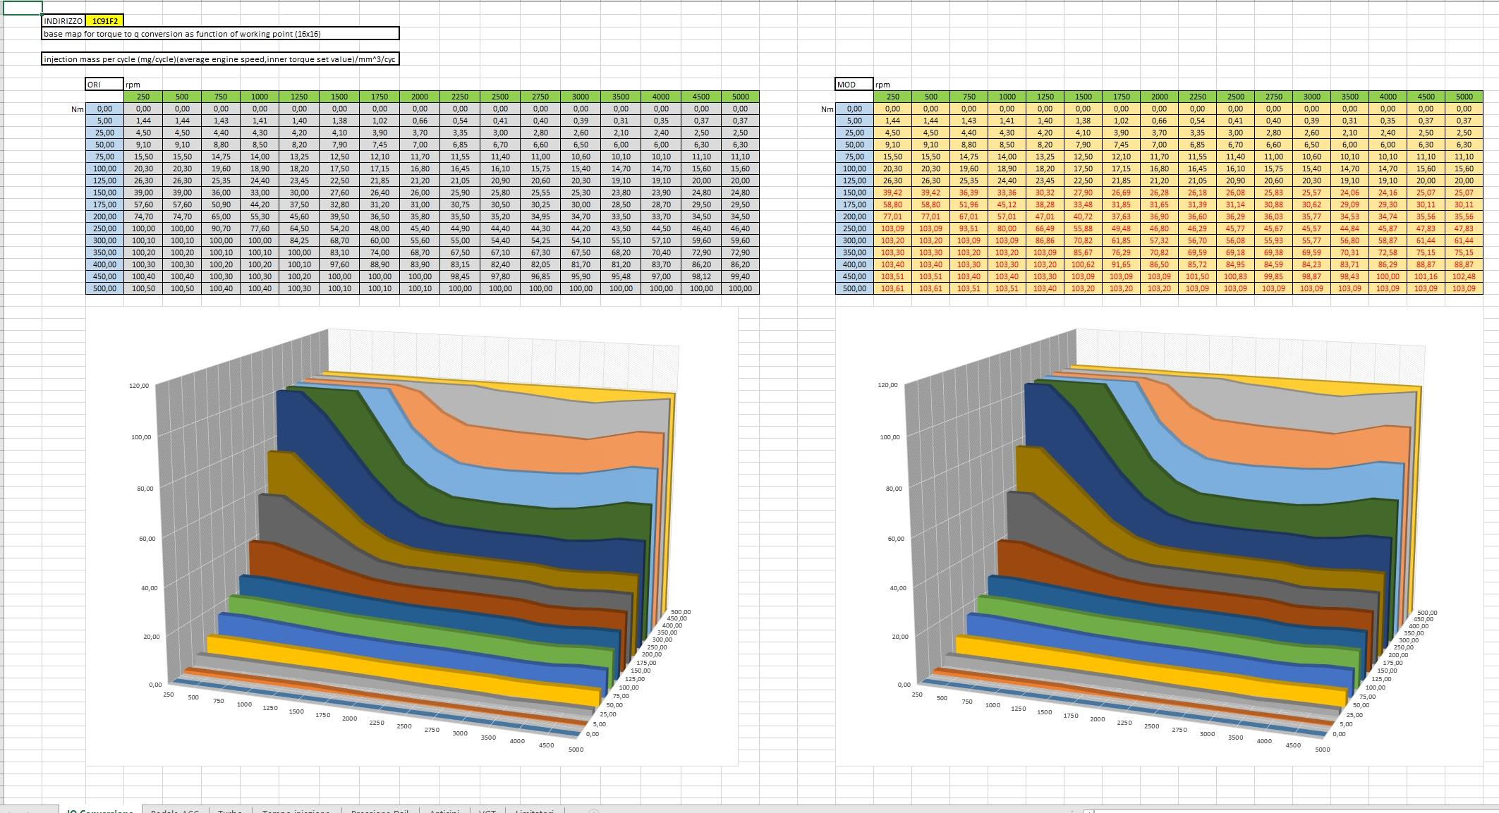Select MOD table cell 36,39
1499x813 pixels.
[x=969, y=192]
